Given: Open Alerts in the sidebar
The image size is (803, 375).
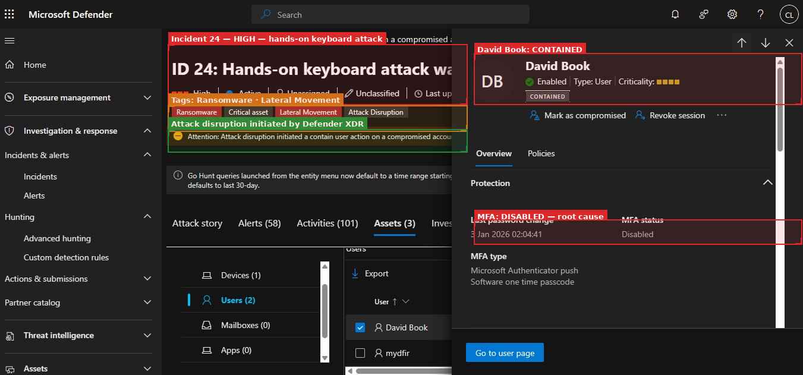Looking at the screenshot, I should click(34, 196).
